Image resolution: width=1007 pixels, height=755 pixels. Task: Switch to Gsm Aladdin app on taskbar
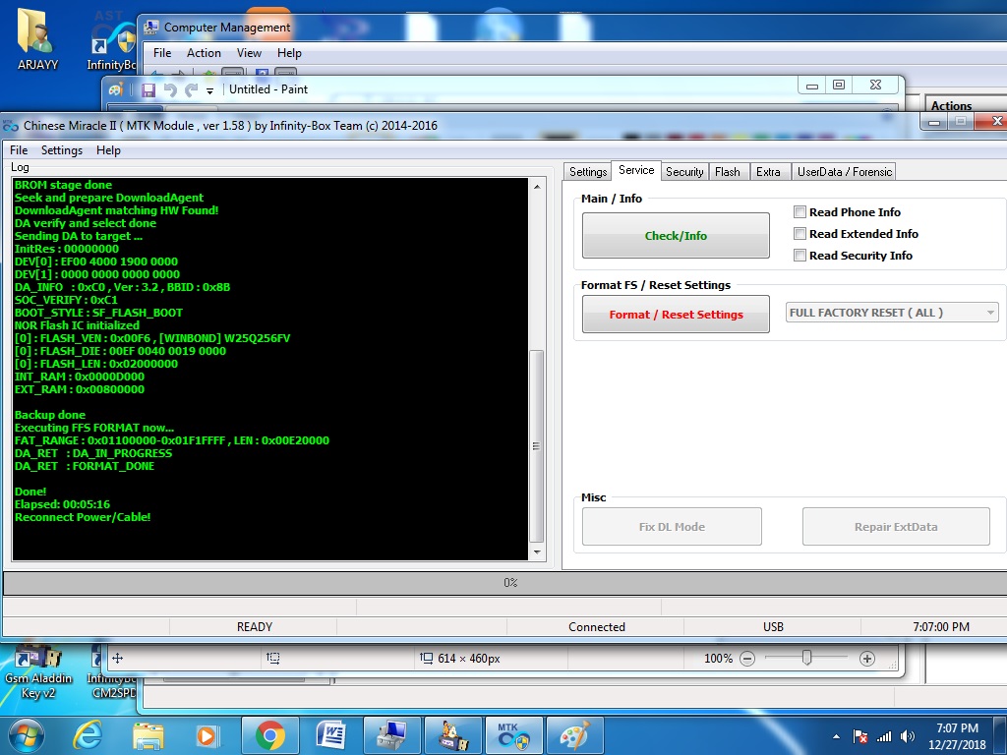pyautogui.click(x=452, y=735)
